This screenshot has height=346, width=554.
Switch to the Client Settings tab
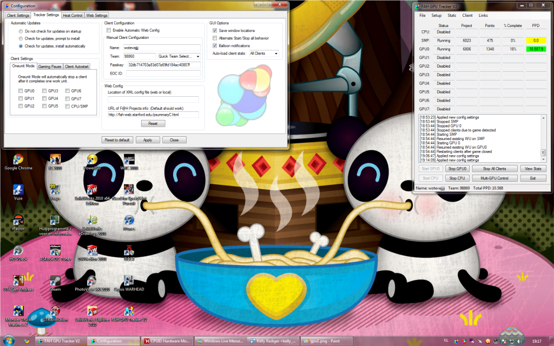click(x=18, y=15)
